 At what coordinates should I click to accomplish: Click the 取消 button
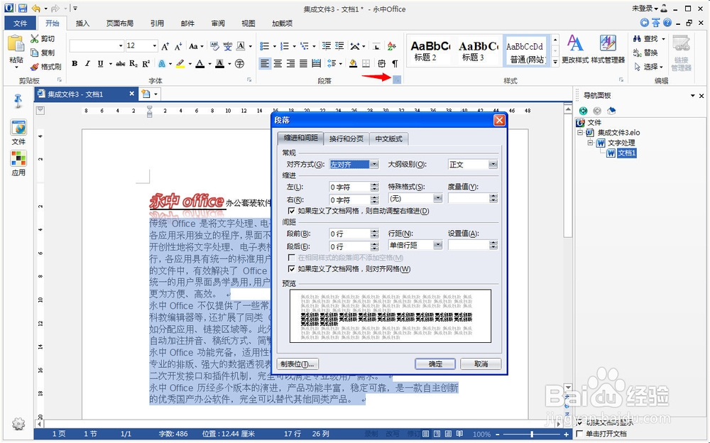[481, 363]
